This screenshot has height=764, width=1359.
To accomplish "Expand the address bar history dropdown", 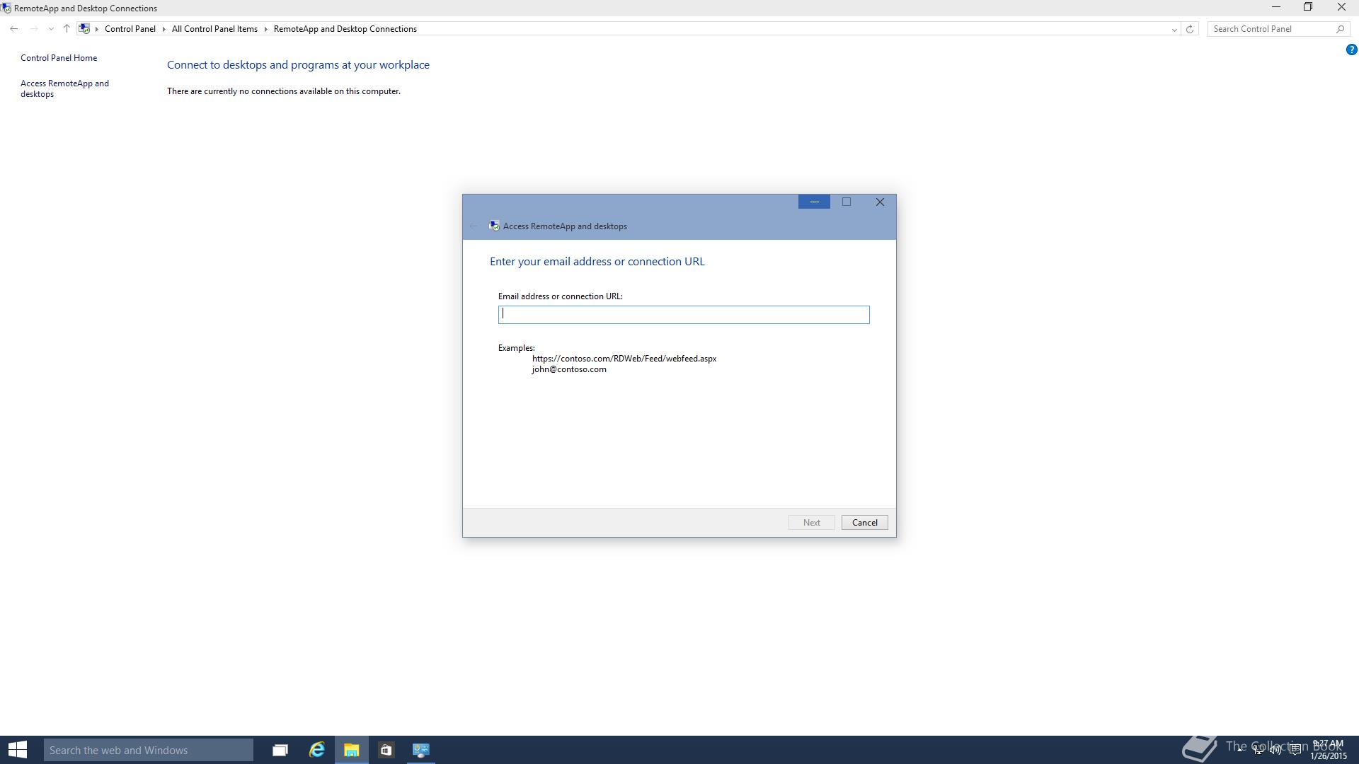I will pos(1174,29).
